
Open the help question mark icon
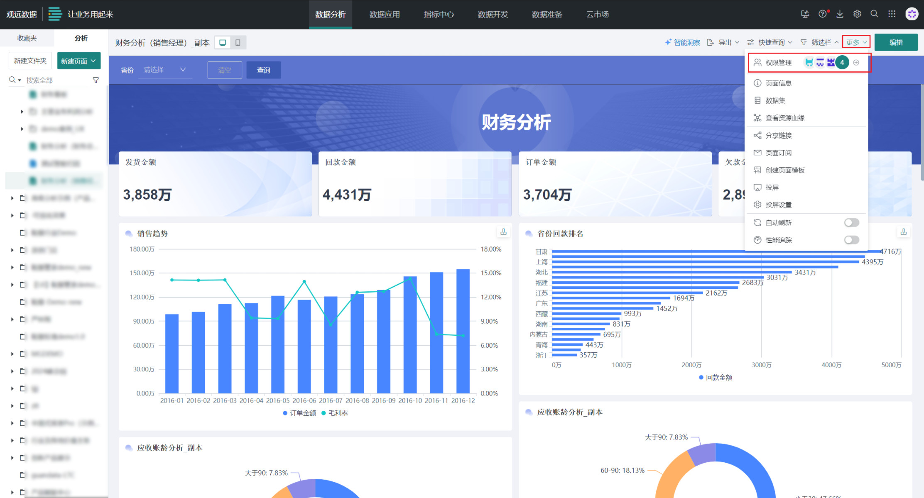point(822,14)
